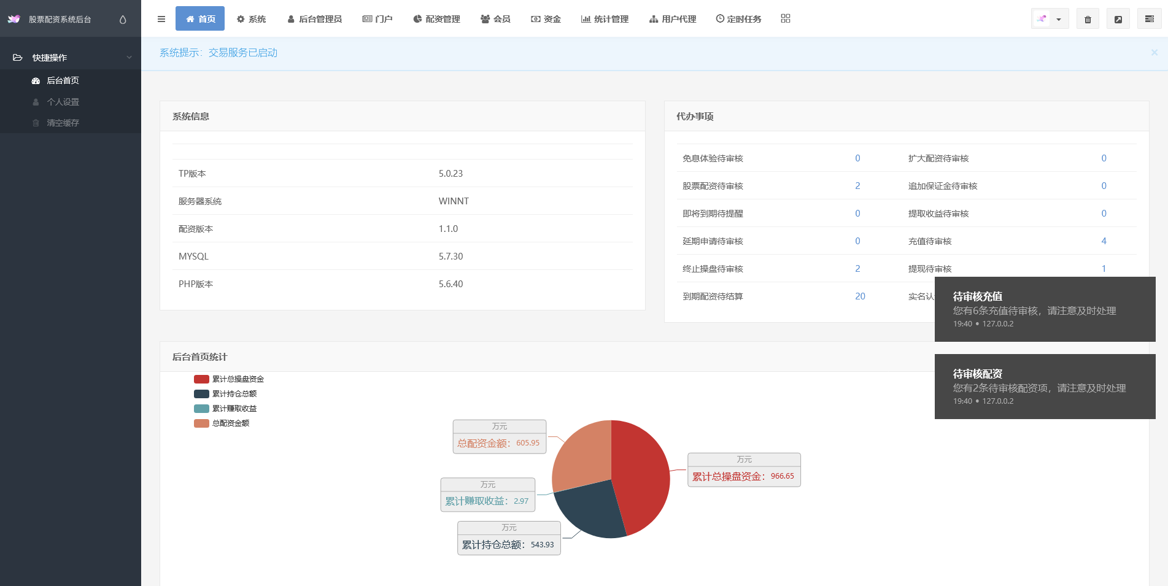Open the user avatar dropdown
The height and width of the screenshot is (586, 1168).
[1050, 19]
